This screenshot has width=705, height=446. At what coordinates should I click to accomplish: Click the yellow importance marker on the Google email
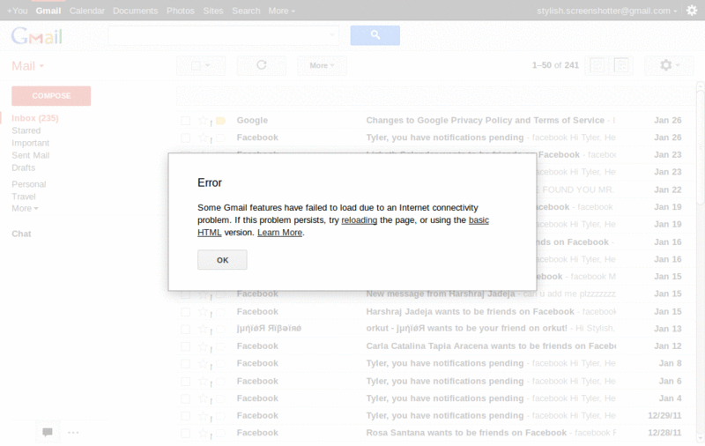click(220, 121)
